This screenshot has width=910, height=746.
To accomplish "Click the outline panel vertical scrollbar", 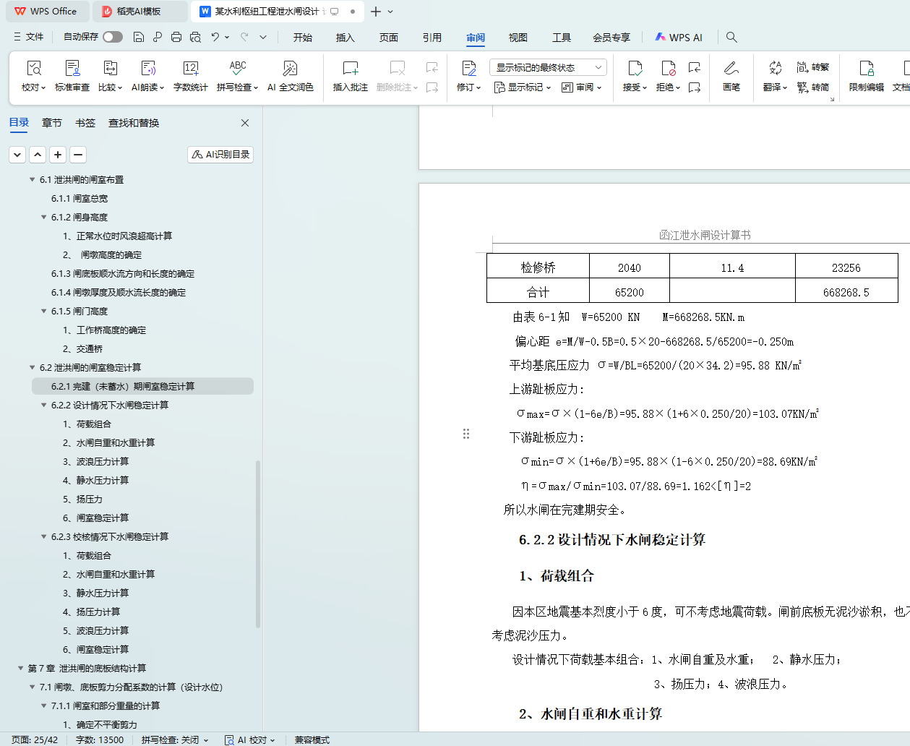I will point(258,542).
